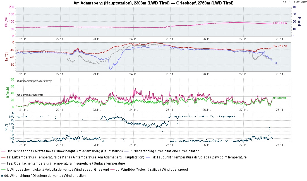Click the green line marker before ff legend

[x=3, y=170]
